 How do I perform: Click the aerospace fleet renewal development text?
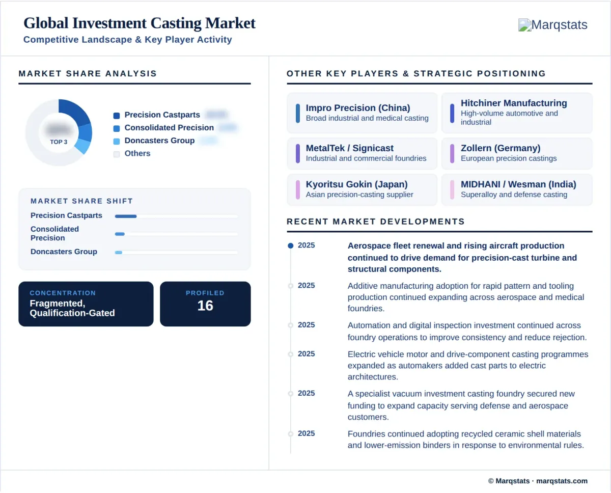(462, 257)
